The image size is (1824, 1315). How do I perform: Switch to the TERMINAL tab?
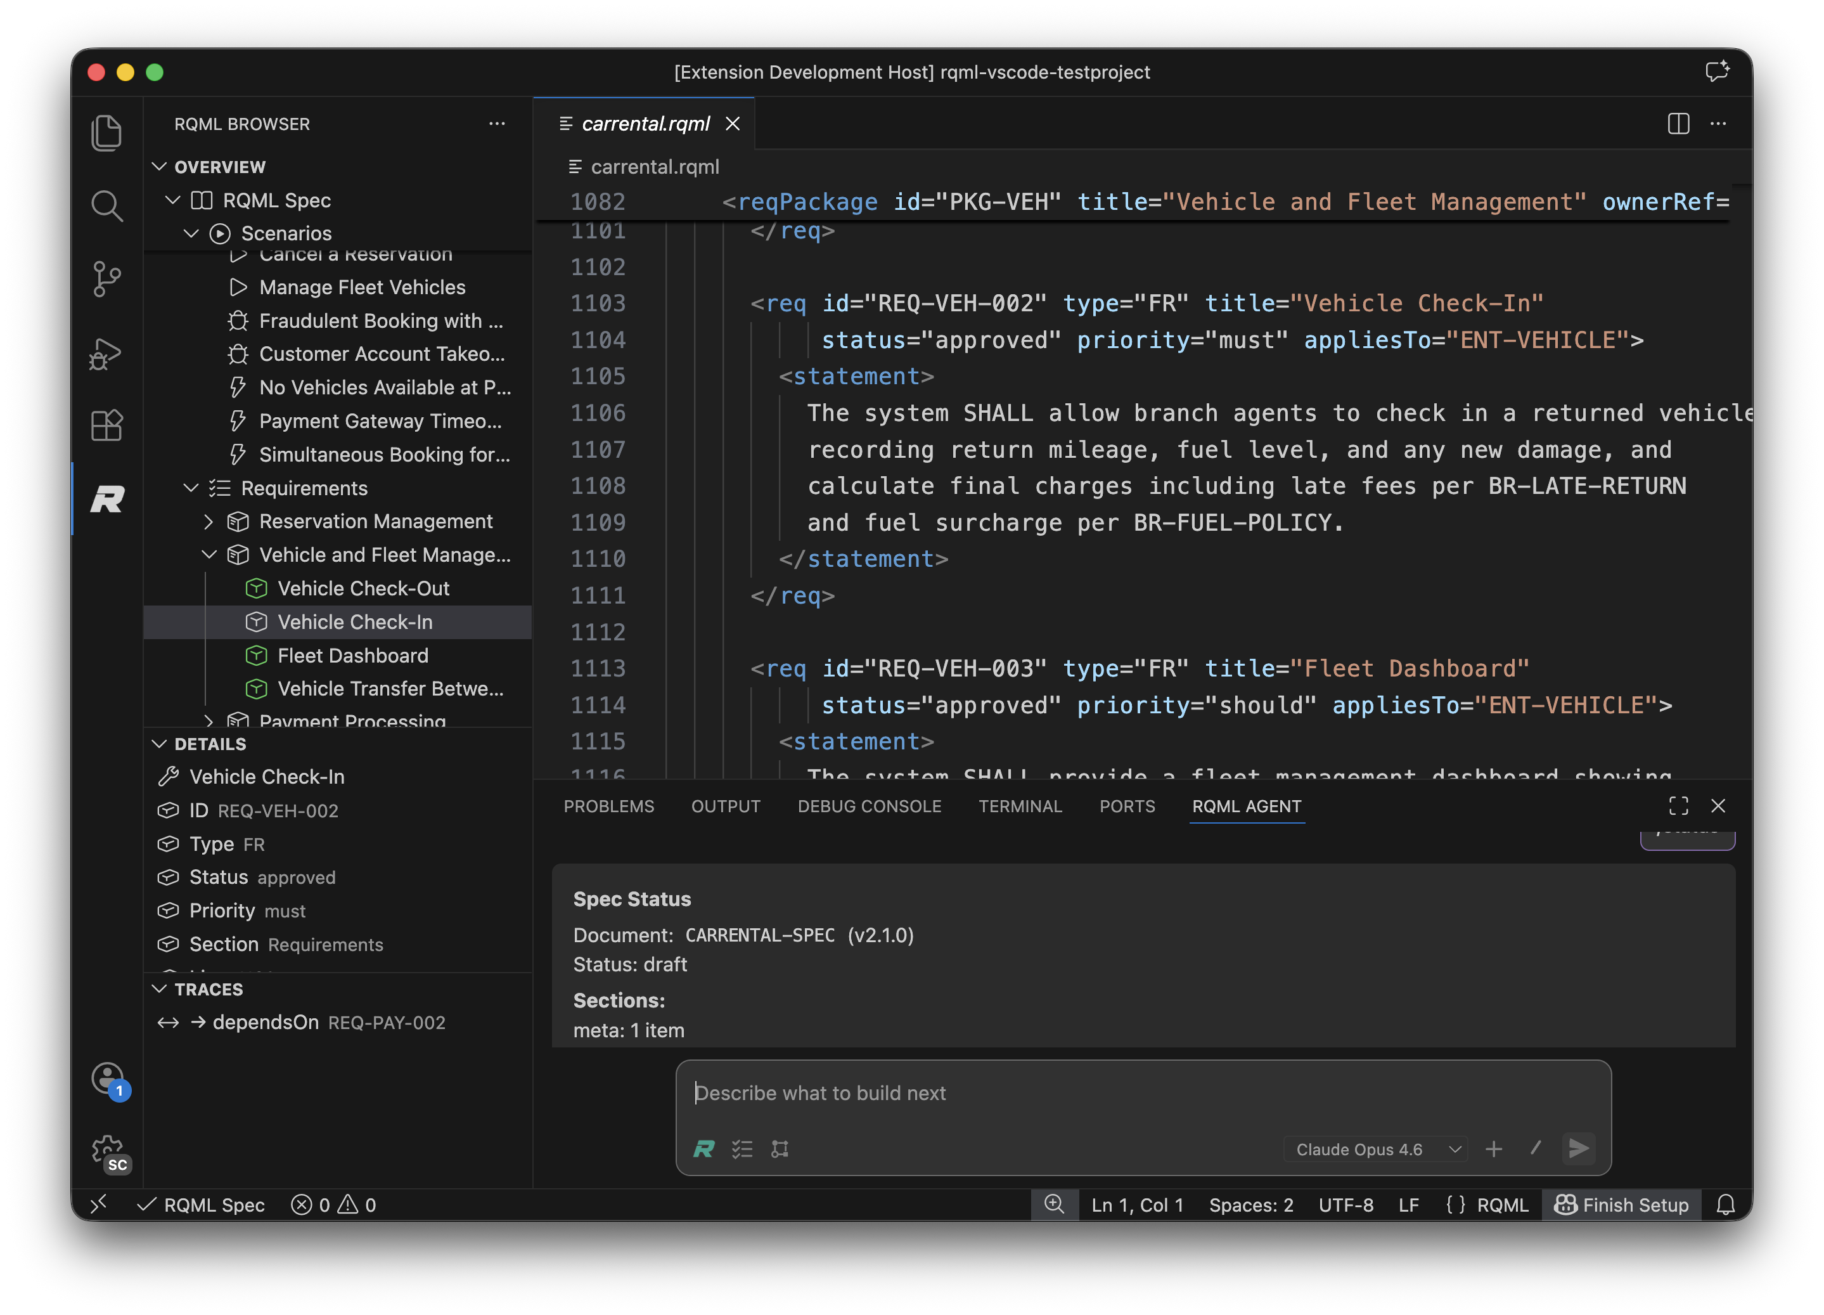1020,806
